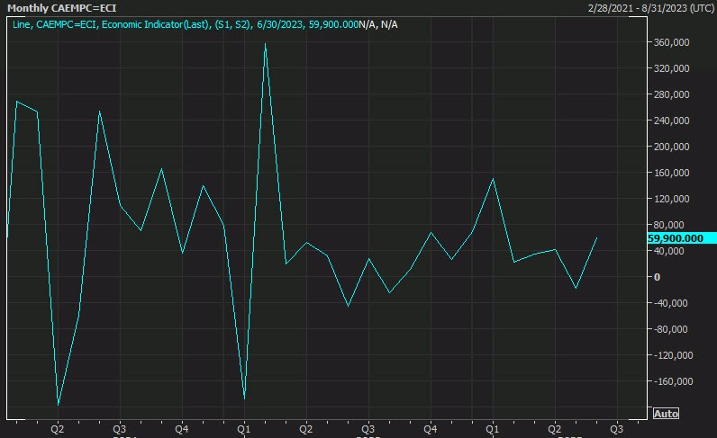Screen dimensions: 717x438
Task: Click the highlighted last value 59,900.000 label
Action: 681,238
